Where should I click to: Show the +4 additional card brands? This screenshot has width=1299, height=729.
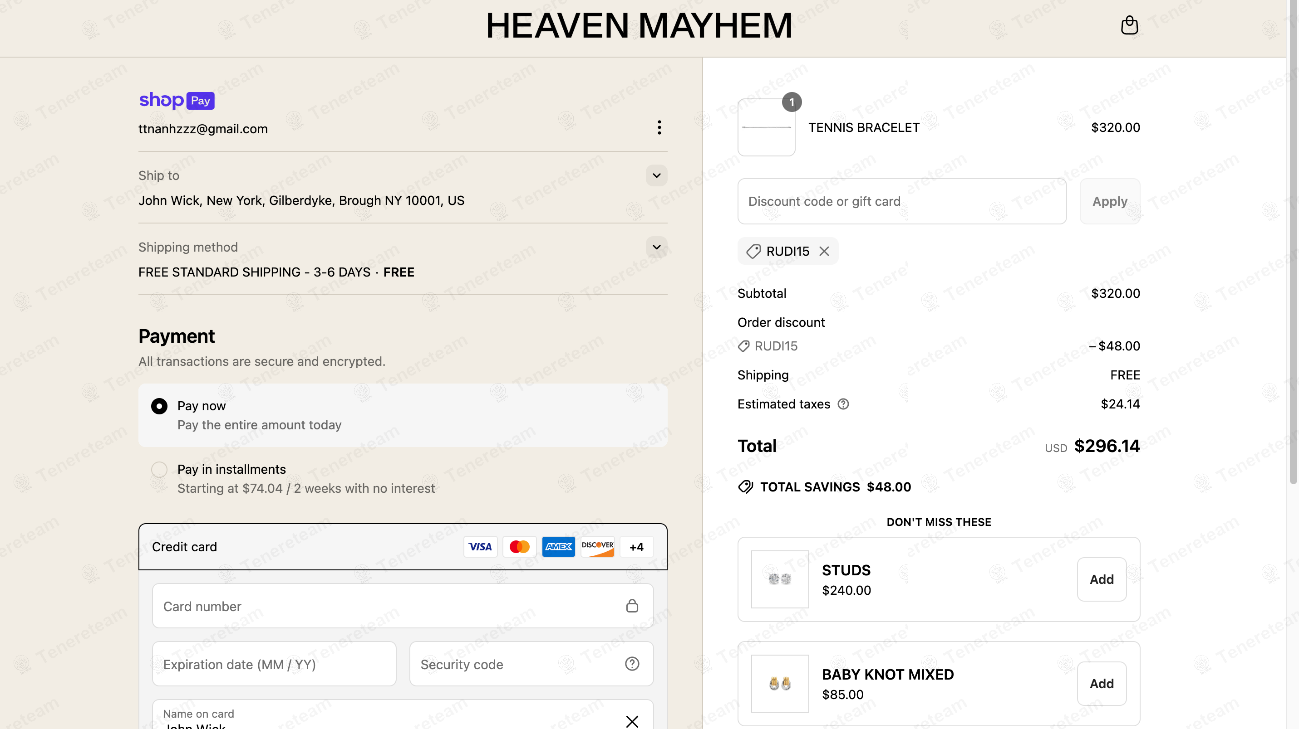coord(636,547)
